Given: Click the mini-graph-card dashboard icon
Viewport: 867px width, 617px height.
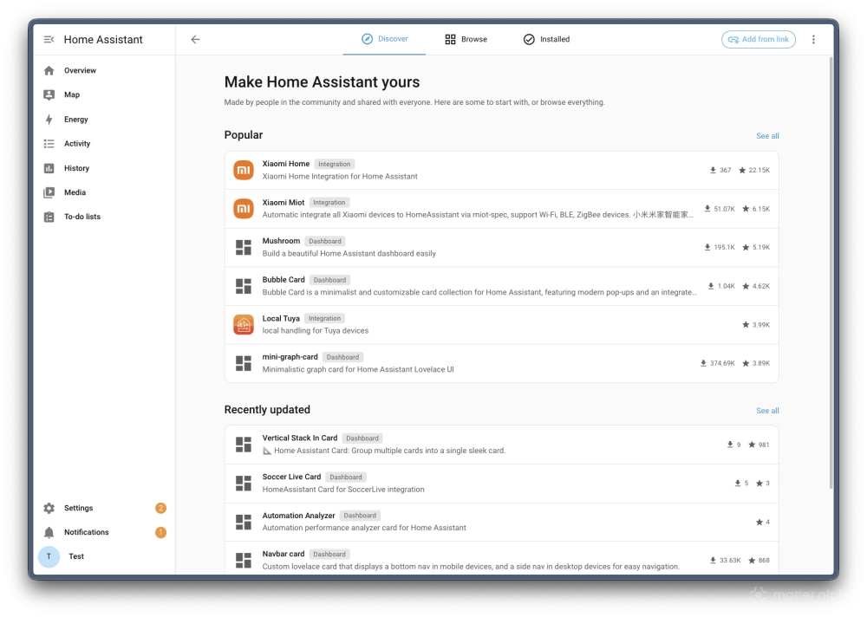Looking at the screenshot, I should pos(244,363).
